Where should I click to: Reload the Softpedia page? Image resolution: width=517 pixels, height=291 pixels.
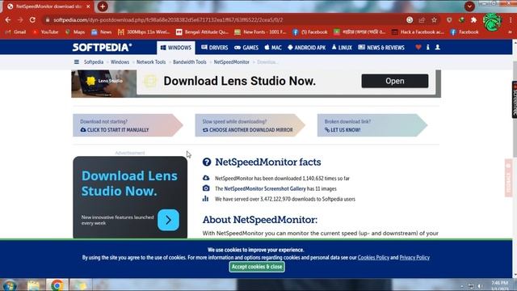point(32,19)
